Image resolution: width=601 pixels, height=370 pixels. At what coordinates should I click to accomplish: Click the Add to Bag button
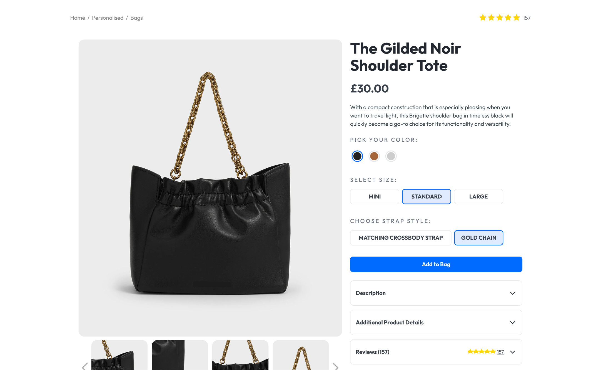coord(436,264)
